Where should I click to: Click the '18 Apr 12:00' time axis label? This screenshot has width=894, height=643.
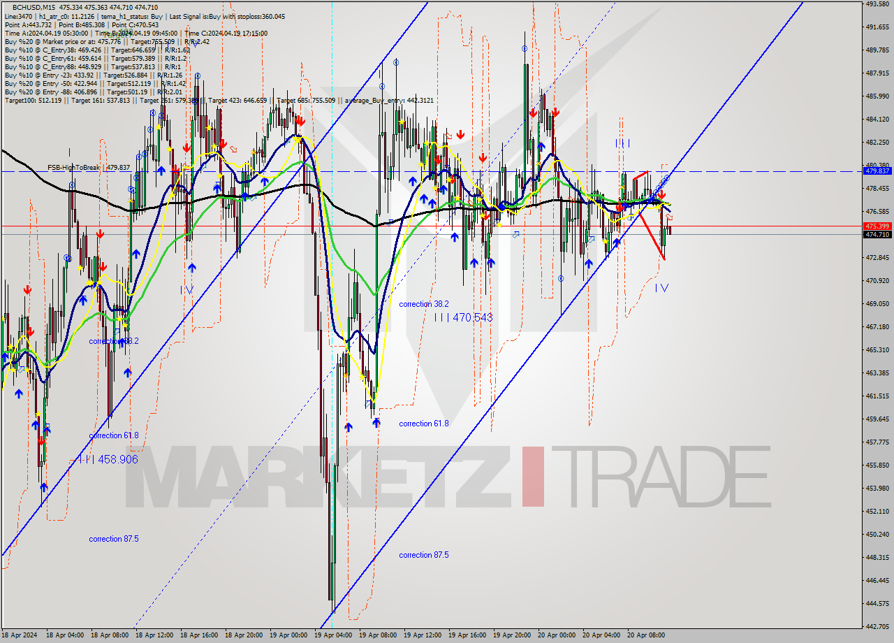[x=154, y=636]
